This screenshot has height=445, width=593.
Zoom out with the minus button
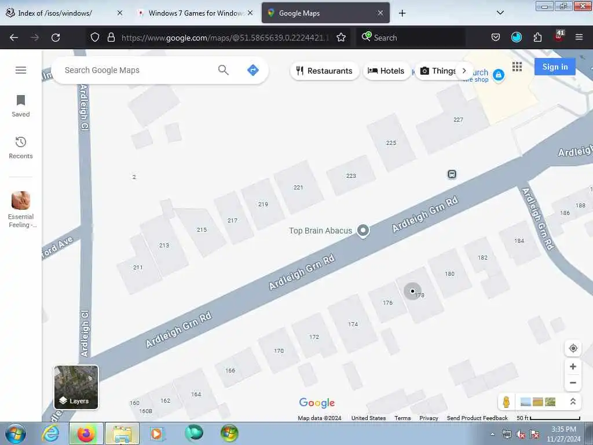pyautogui.click(x=573, y=382)
